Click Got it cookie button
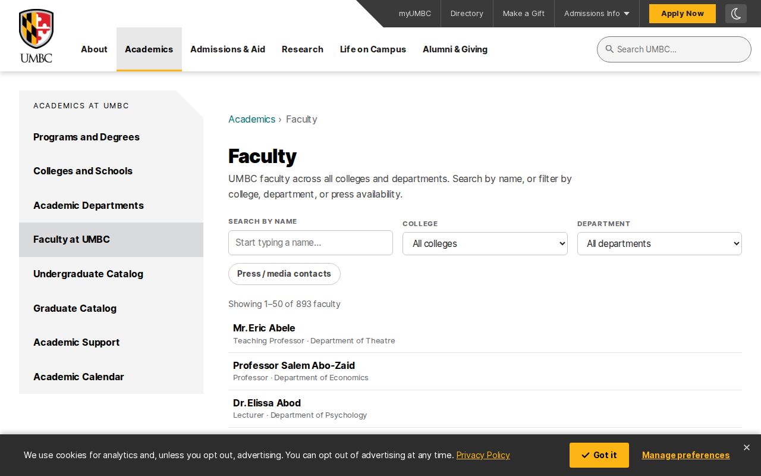This screenshot has height=476, width=761. pos(599,455)
